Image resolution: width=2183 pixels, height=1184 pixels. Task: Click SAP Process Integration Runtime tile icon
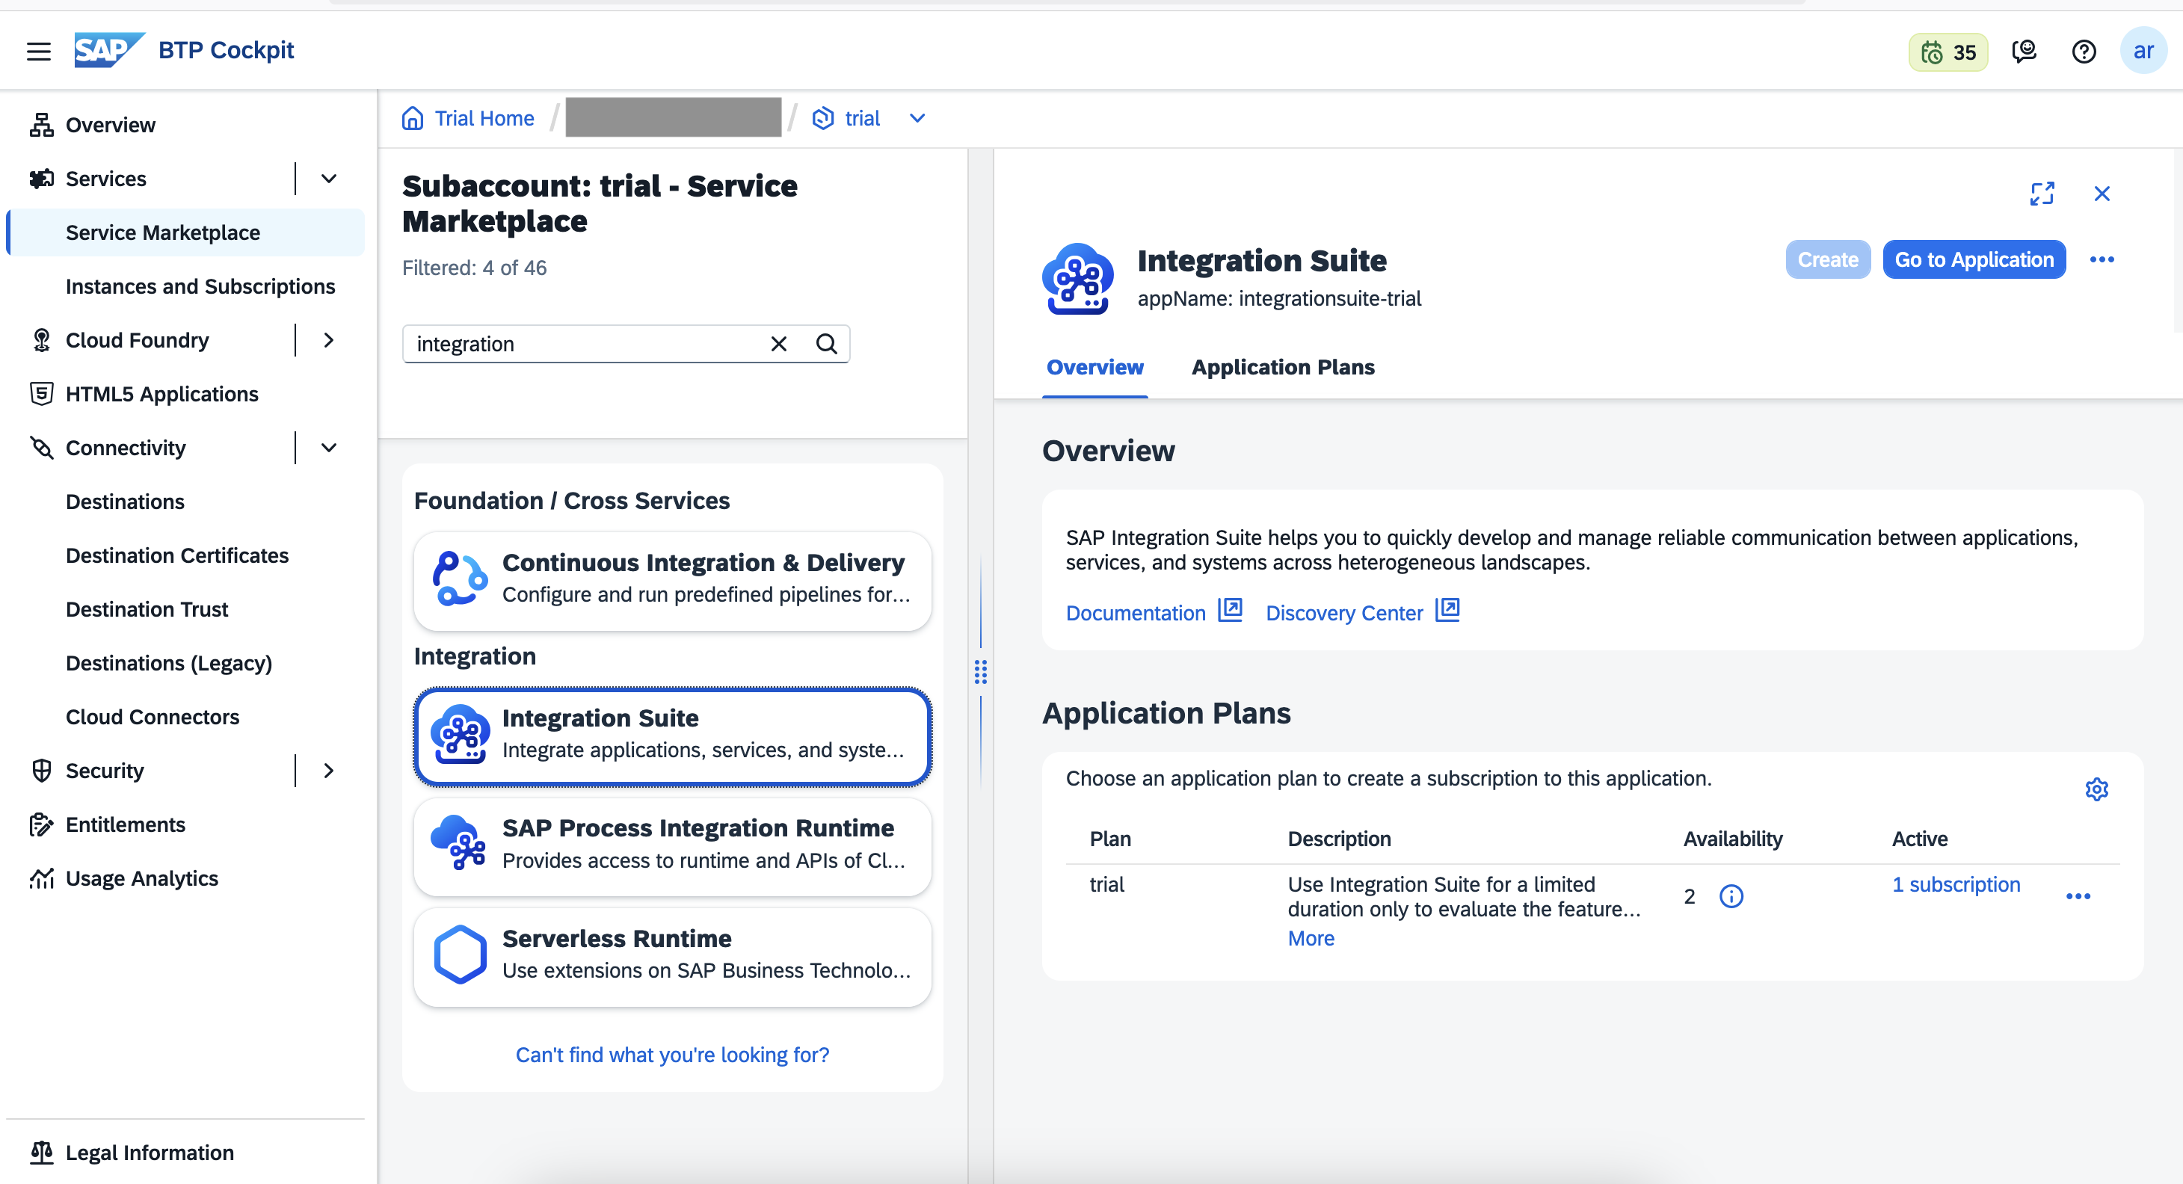point(458,842)
